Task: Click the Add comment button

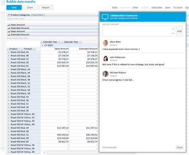Action: point(179,31)
